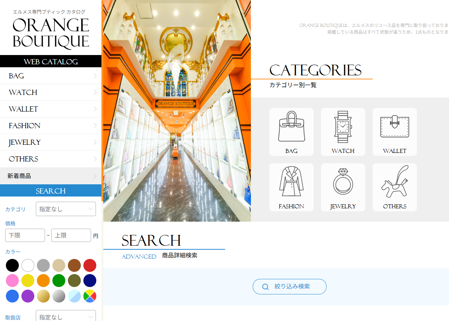Click the 下限 minimum price field
This screenshot has height=321, width=449.
pyautogui.click(x=25, y=235)
